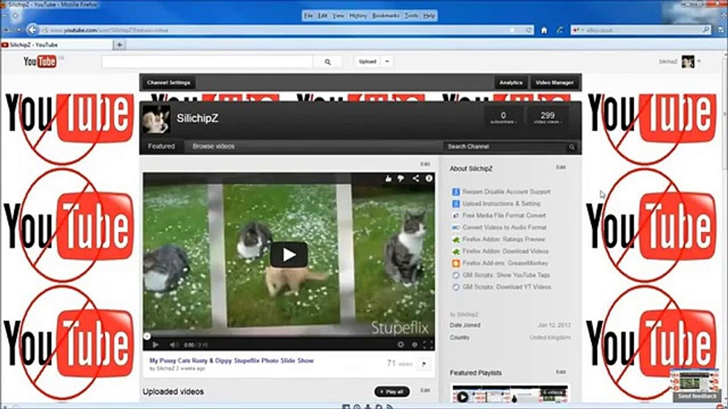Click the like thumbs-up icon on video
This screenshot has width=728, height=409.
(x=388, y=178)
